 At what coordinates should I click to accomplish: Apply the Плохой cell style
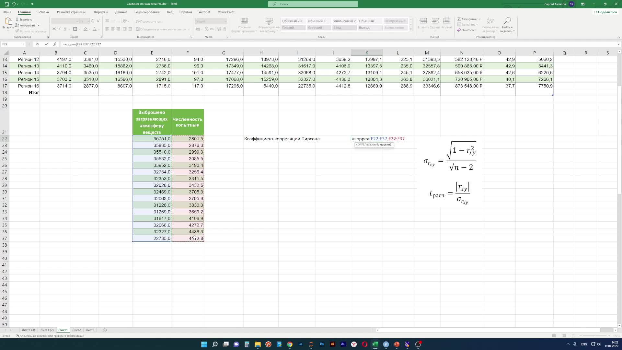point(293,28)
